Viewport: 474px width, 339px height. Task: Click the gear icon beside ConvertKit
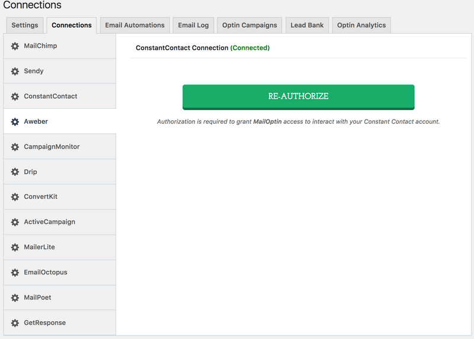click(x=15, y=197)
